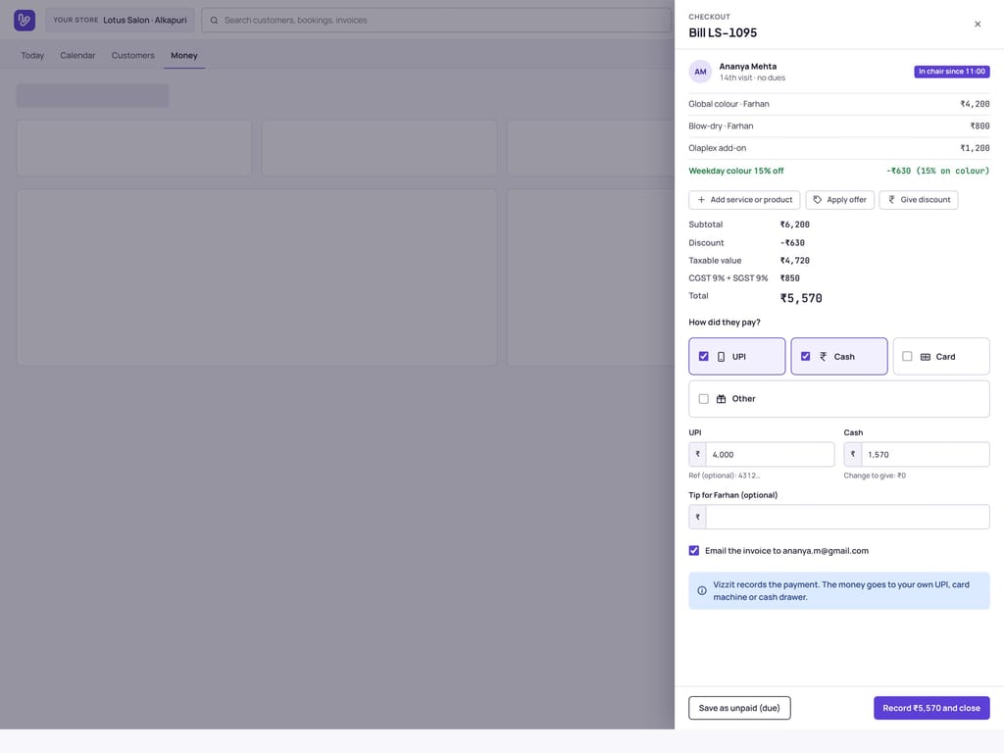Enable the Other payment checkbox
Image resolution: width=1004 pixels, height=753 pixels.
[x=703, y=399]
